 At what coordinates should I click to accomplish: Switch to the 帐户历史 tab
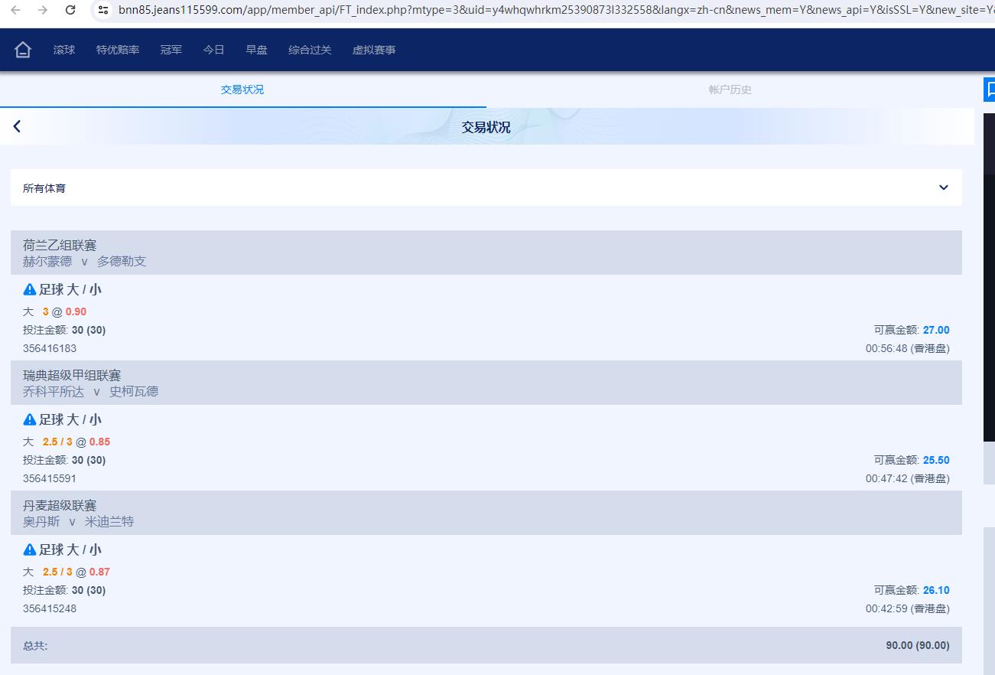730,90
